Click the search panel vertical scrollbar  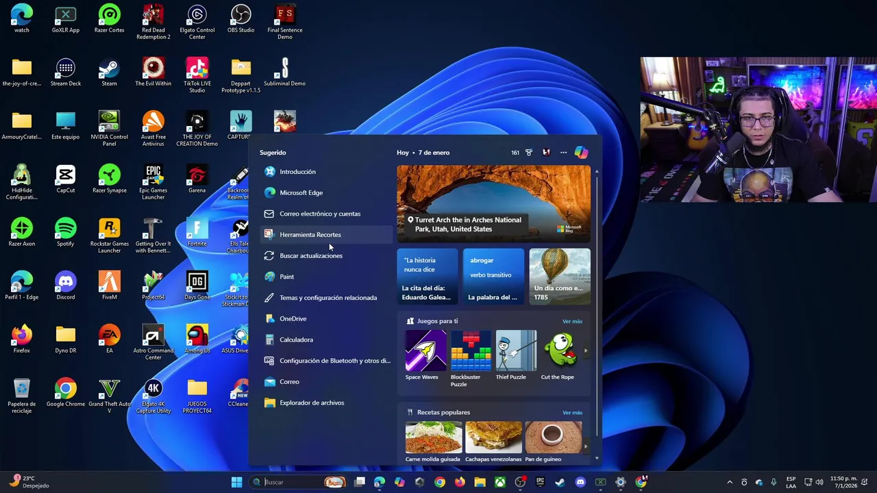tap(597, 307)
